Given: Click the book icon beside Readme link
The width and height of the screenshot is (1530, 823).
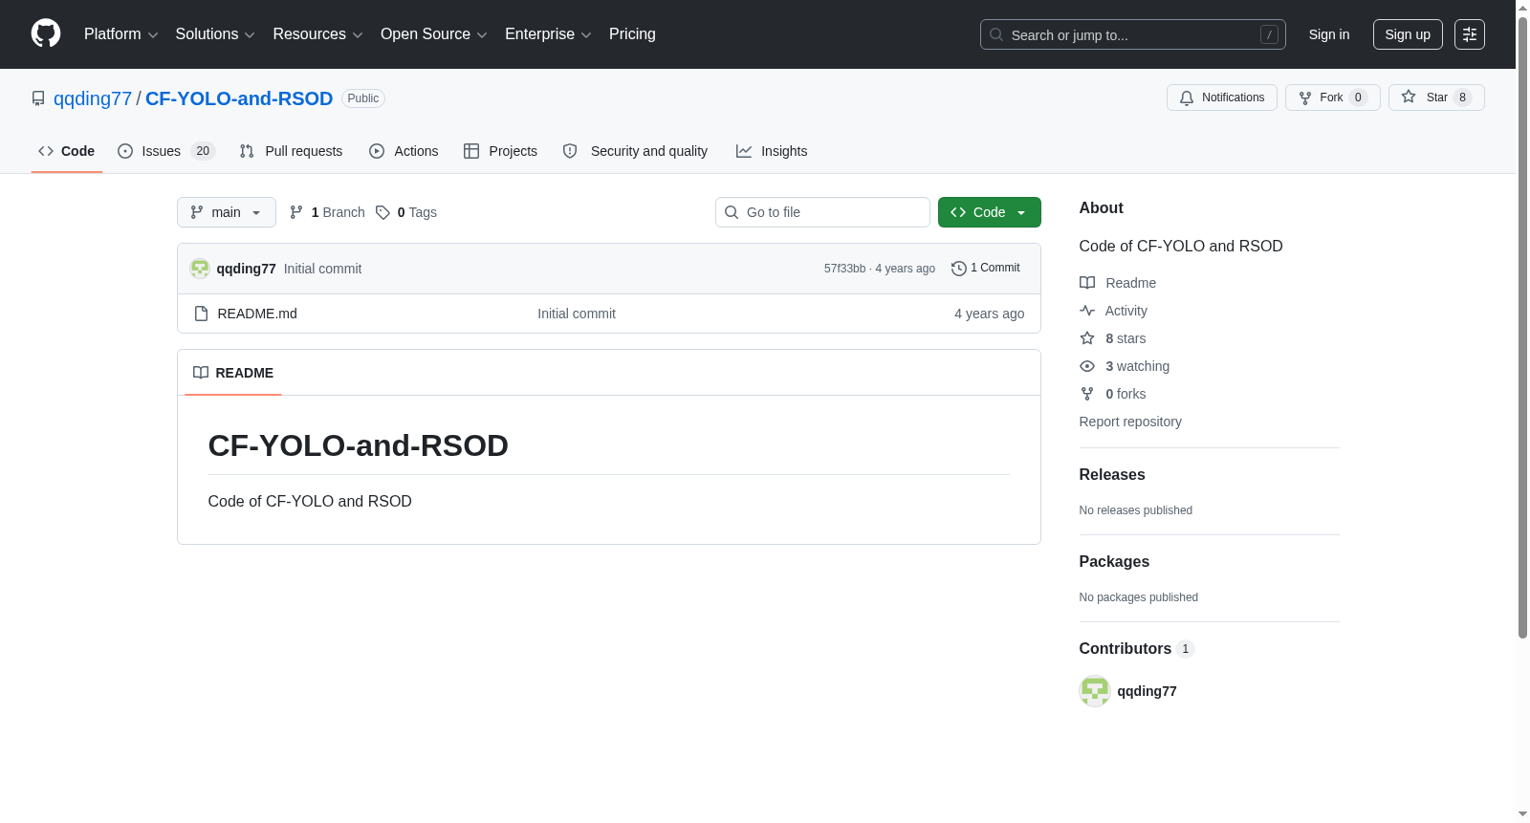Looking at the screenshot, I should (x=1087, y=283).
